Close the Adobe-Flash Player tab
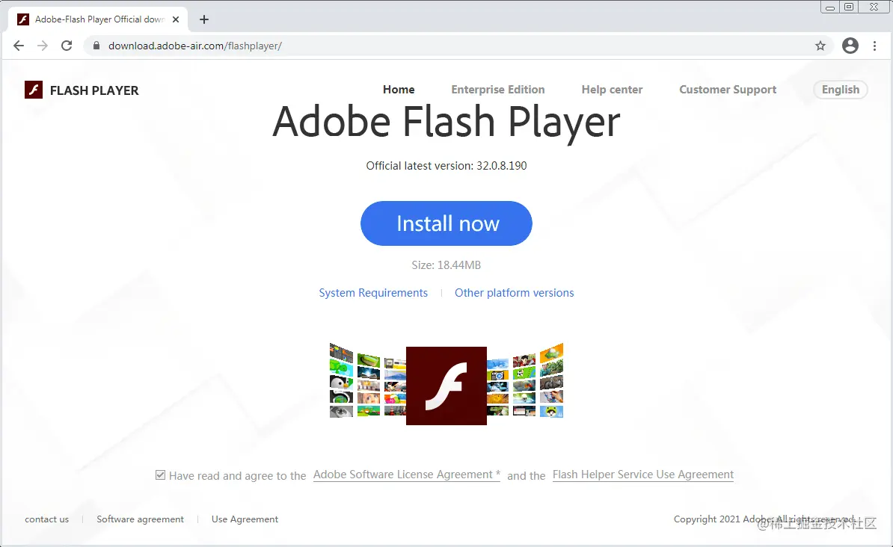This screenshot has height=547, width=893. pyautogui.click(x=176, y=19)
